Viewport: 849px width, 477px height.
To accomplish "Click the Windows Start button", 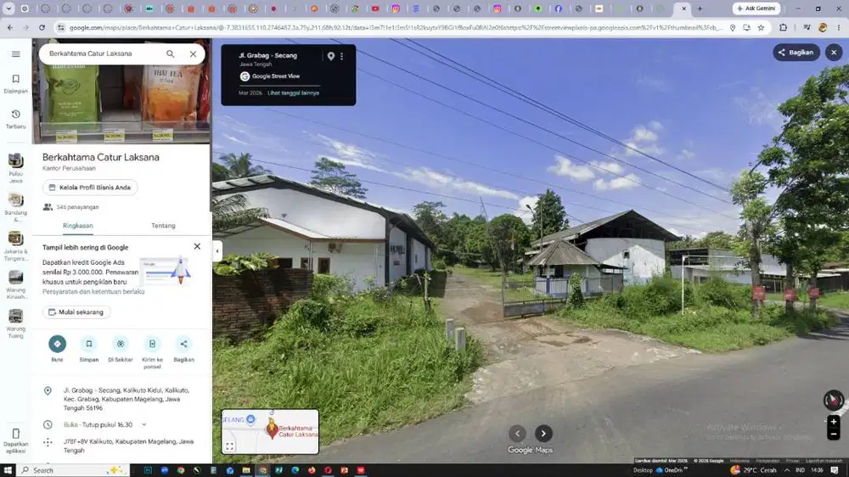I will (8, 470).
